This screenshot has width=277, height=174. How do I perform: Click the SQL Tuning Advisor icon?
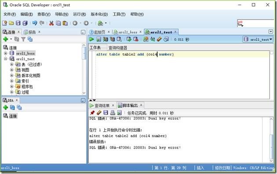(119, 39)
